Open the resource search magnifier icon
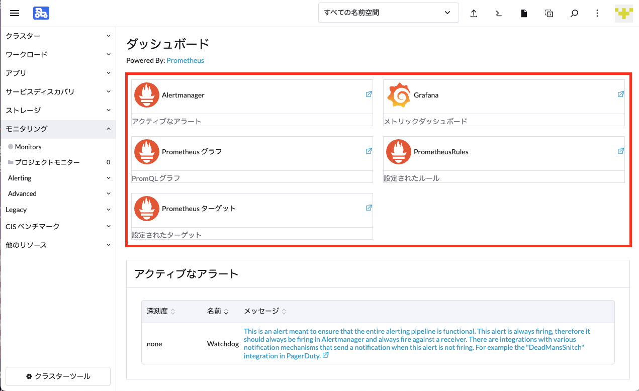The image size is (639, 391). (x=574, y=14)
